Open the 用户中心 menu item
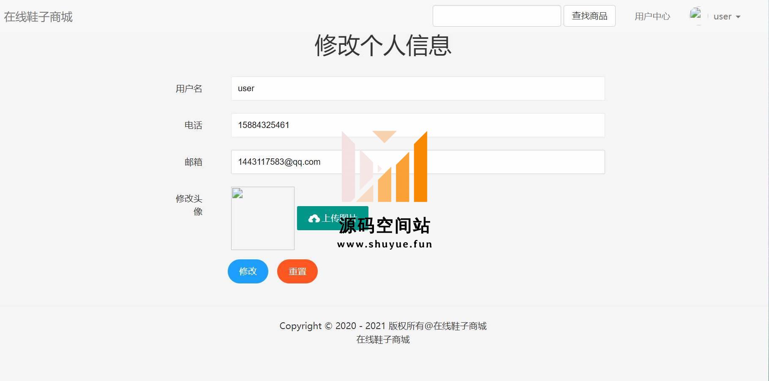 tap(652, 16)
